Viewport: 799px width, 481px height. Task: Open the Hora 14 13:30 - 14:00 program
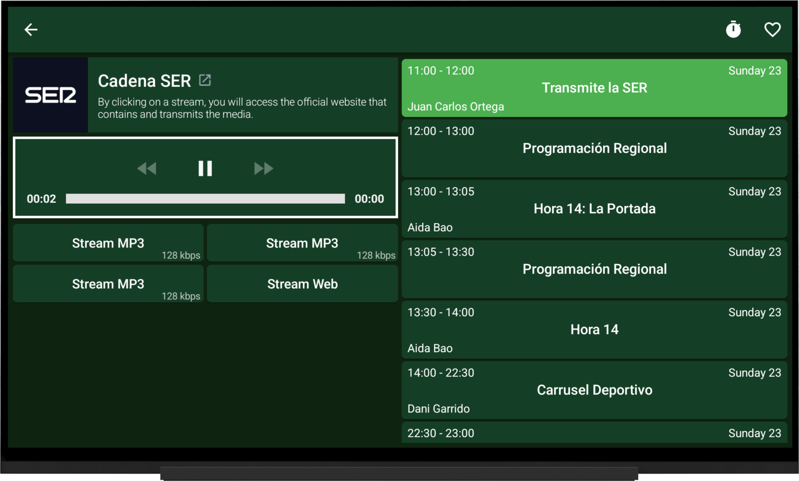[x=594, y=330]
